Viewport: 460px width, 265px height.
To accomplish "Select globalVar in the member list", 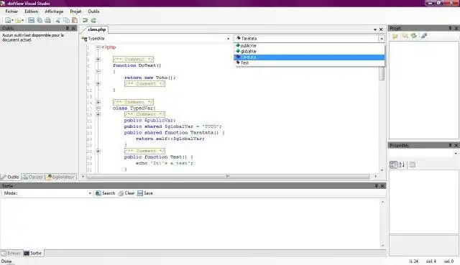I will click(309, 51).
